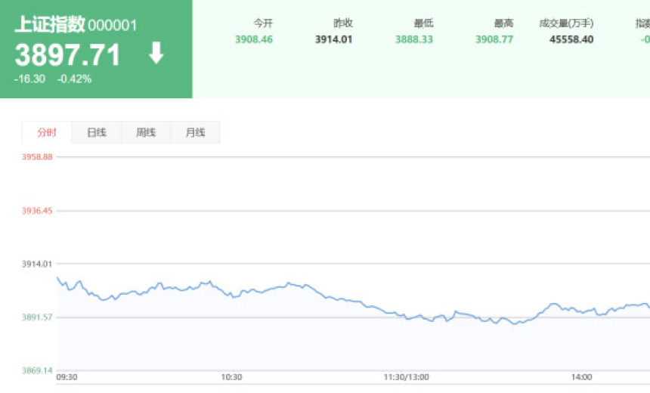
Task: Click the 上证指数 index title
Action: (x=49, y=25)
